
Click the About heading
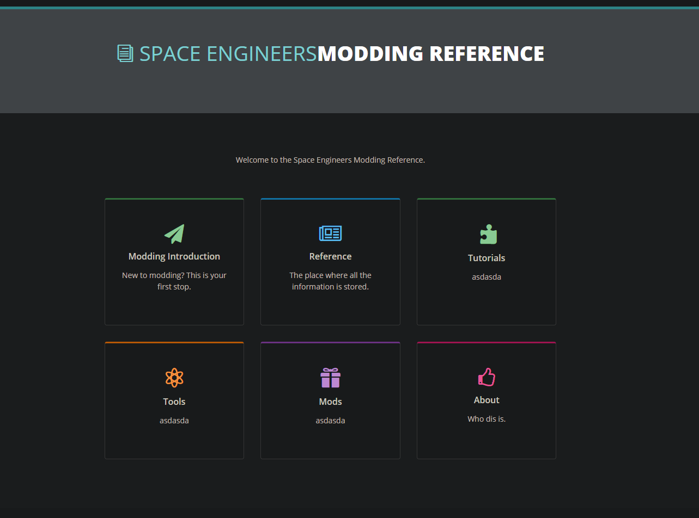486,399
